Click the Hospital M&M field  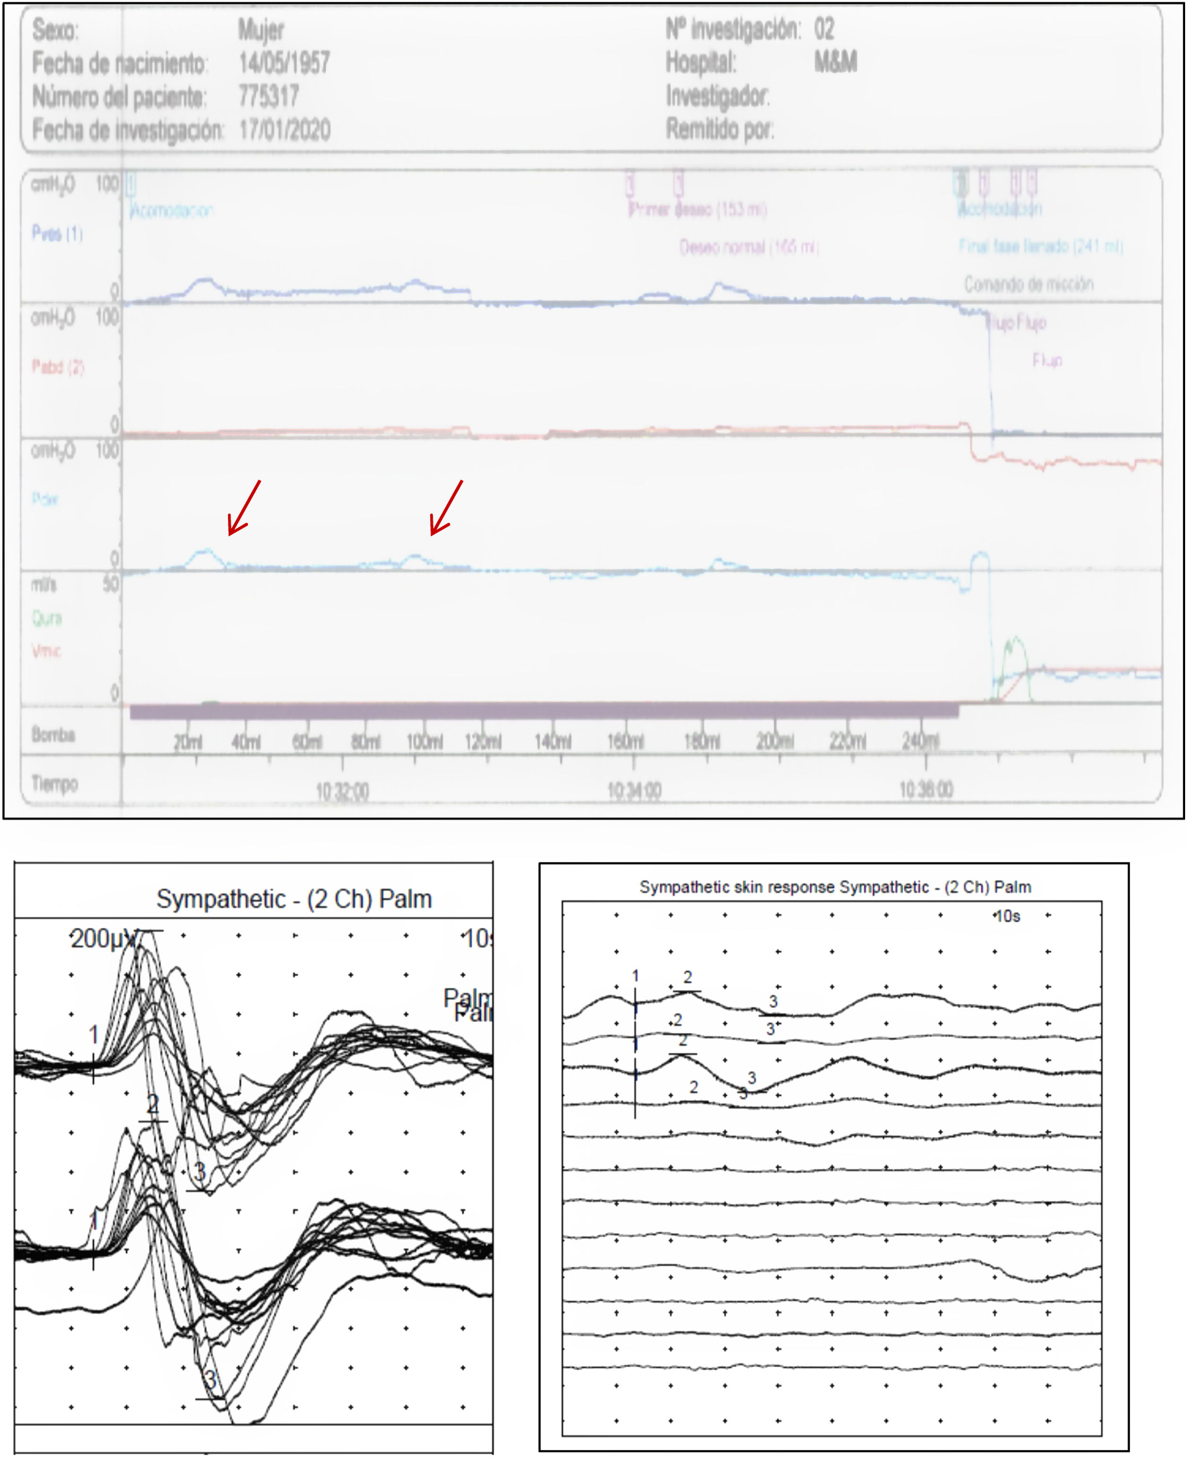835,63
